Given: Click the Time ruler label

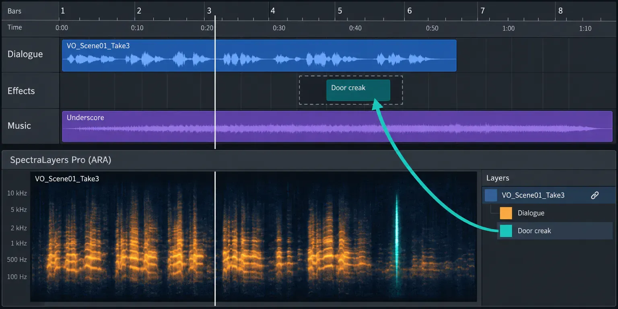Looking at the screenshot, I should pos(15,27).
